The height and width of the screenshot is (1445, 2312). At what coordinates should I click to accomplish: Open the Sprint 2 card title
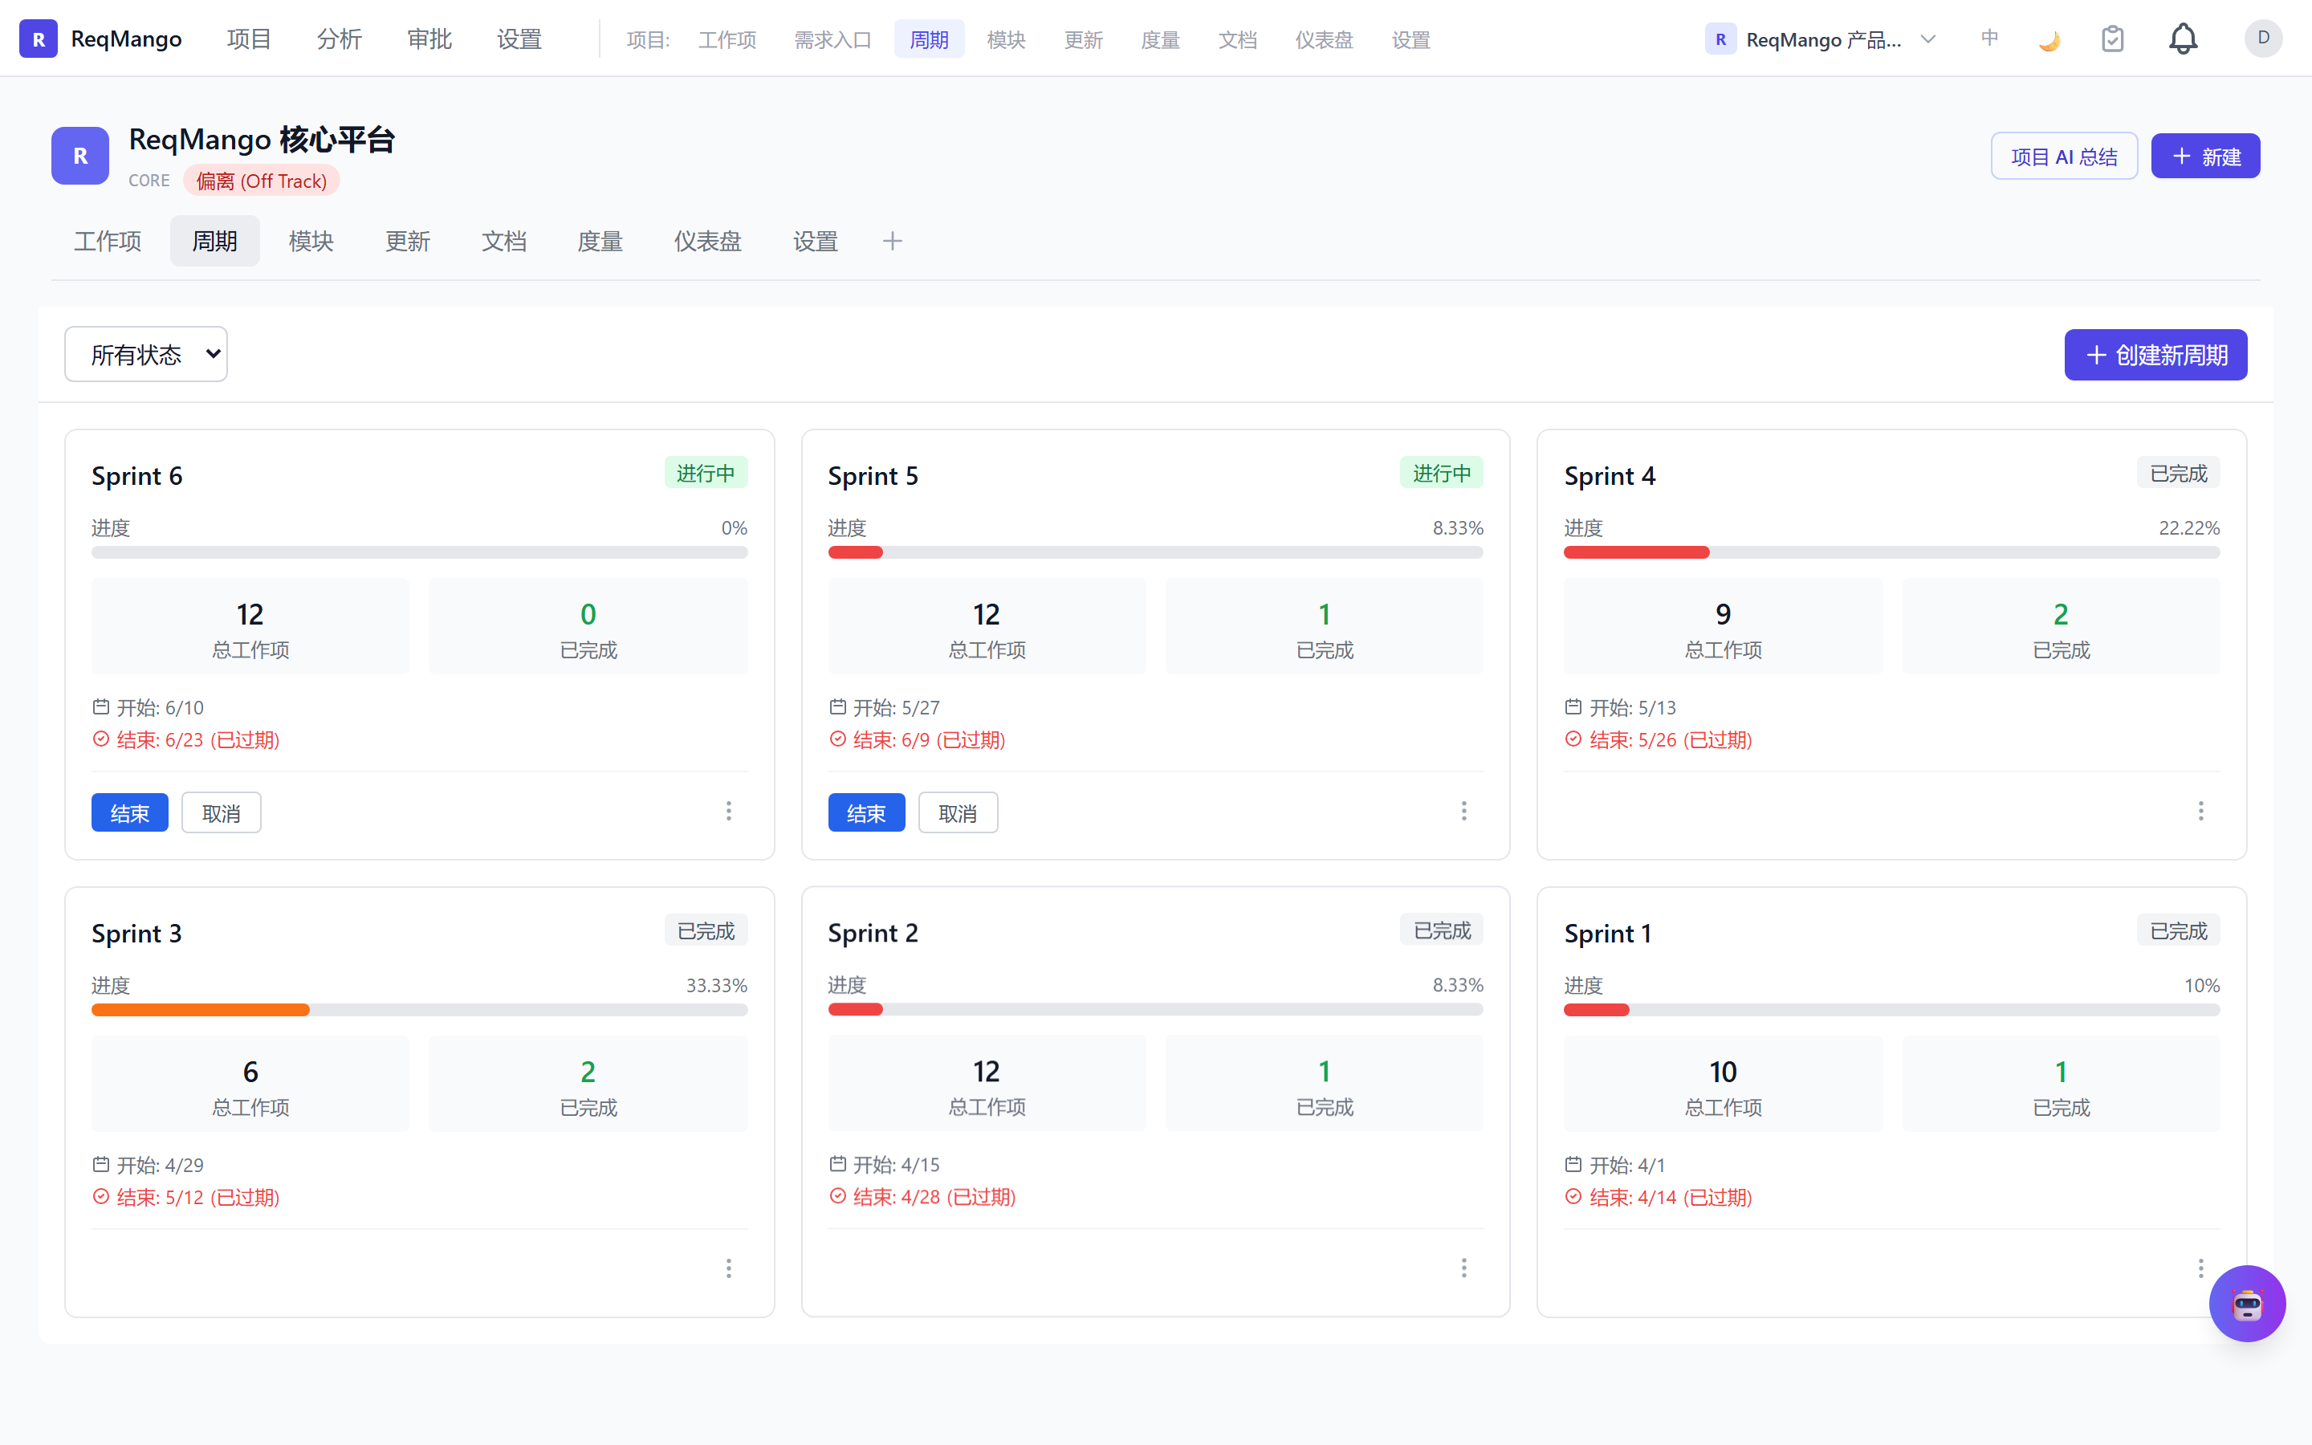pos(873,933)
